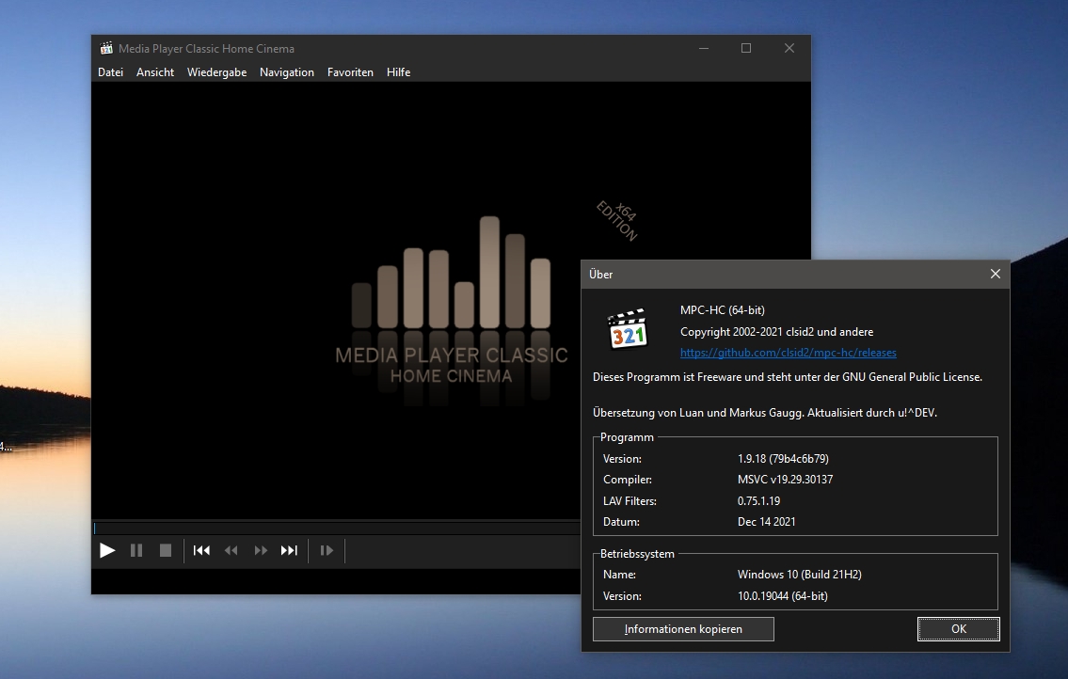The height and width of the screenshot is (679, 1068).
Task: Click the Übersetzung von Luan translation credit
Action: click(765, 413)
